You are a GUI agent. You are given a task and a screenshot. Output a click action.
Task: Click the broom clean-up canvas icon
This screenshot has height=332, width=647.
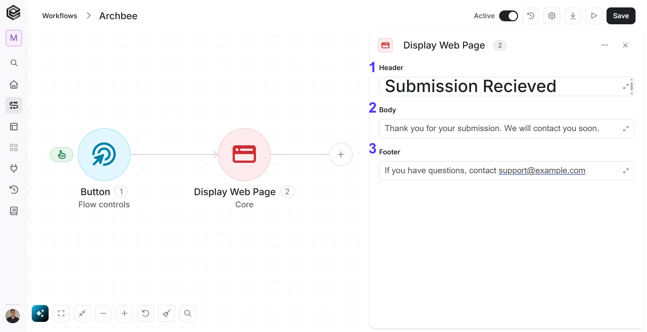(x=167, y=313)
